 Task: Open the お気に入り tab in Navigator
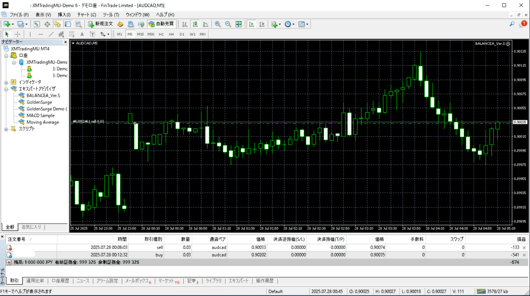click(x=32, y=227)
